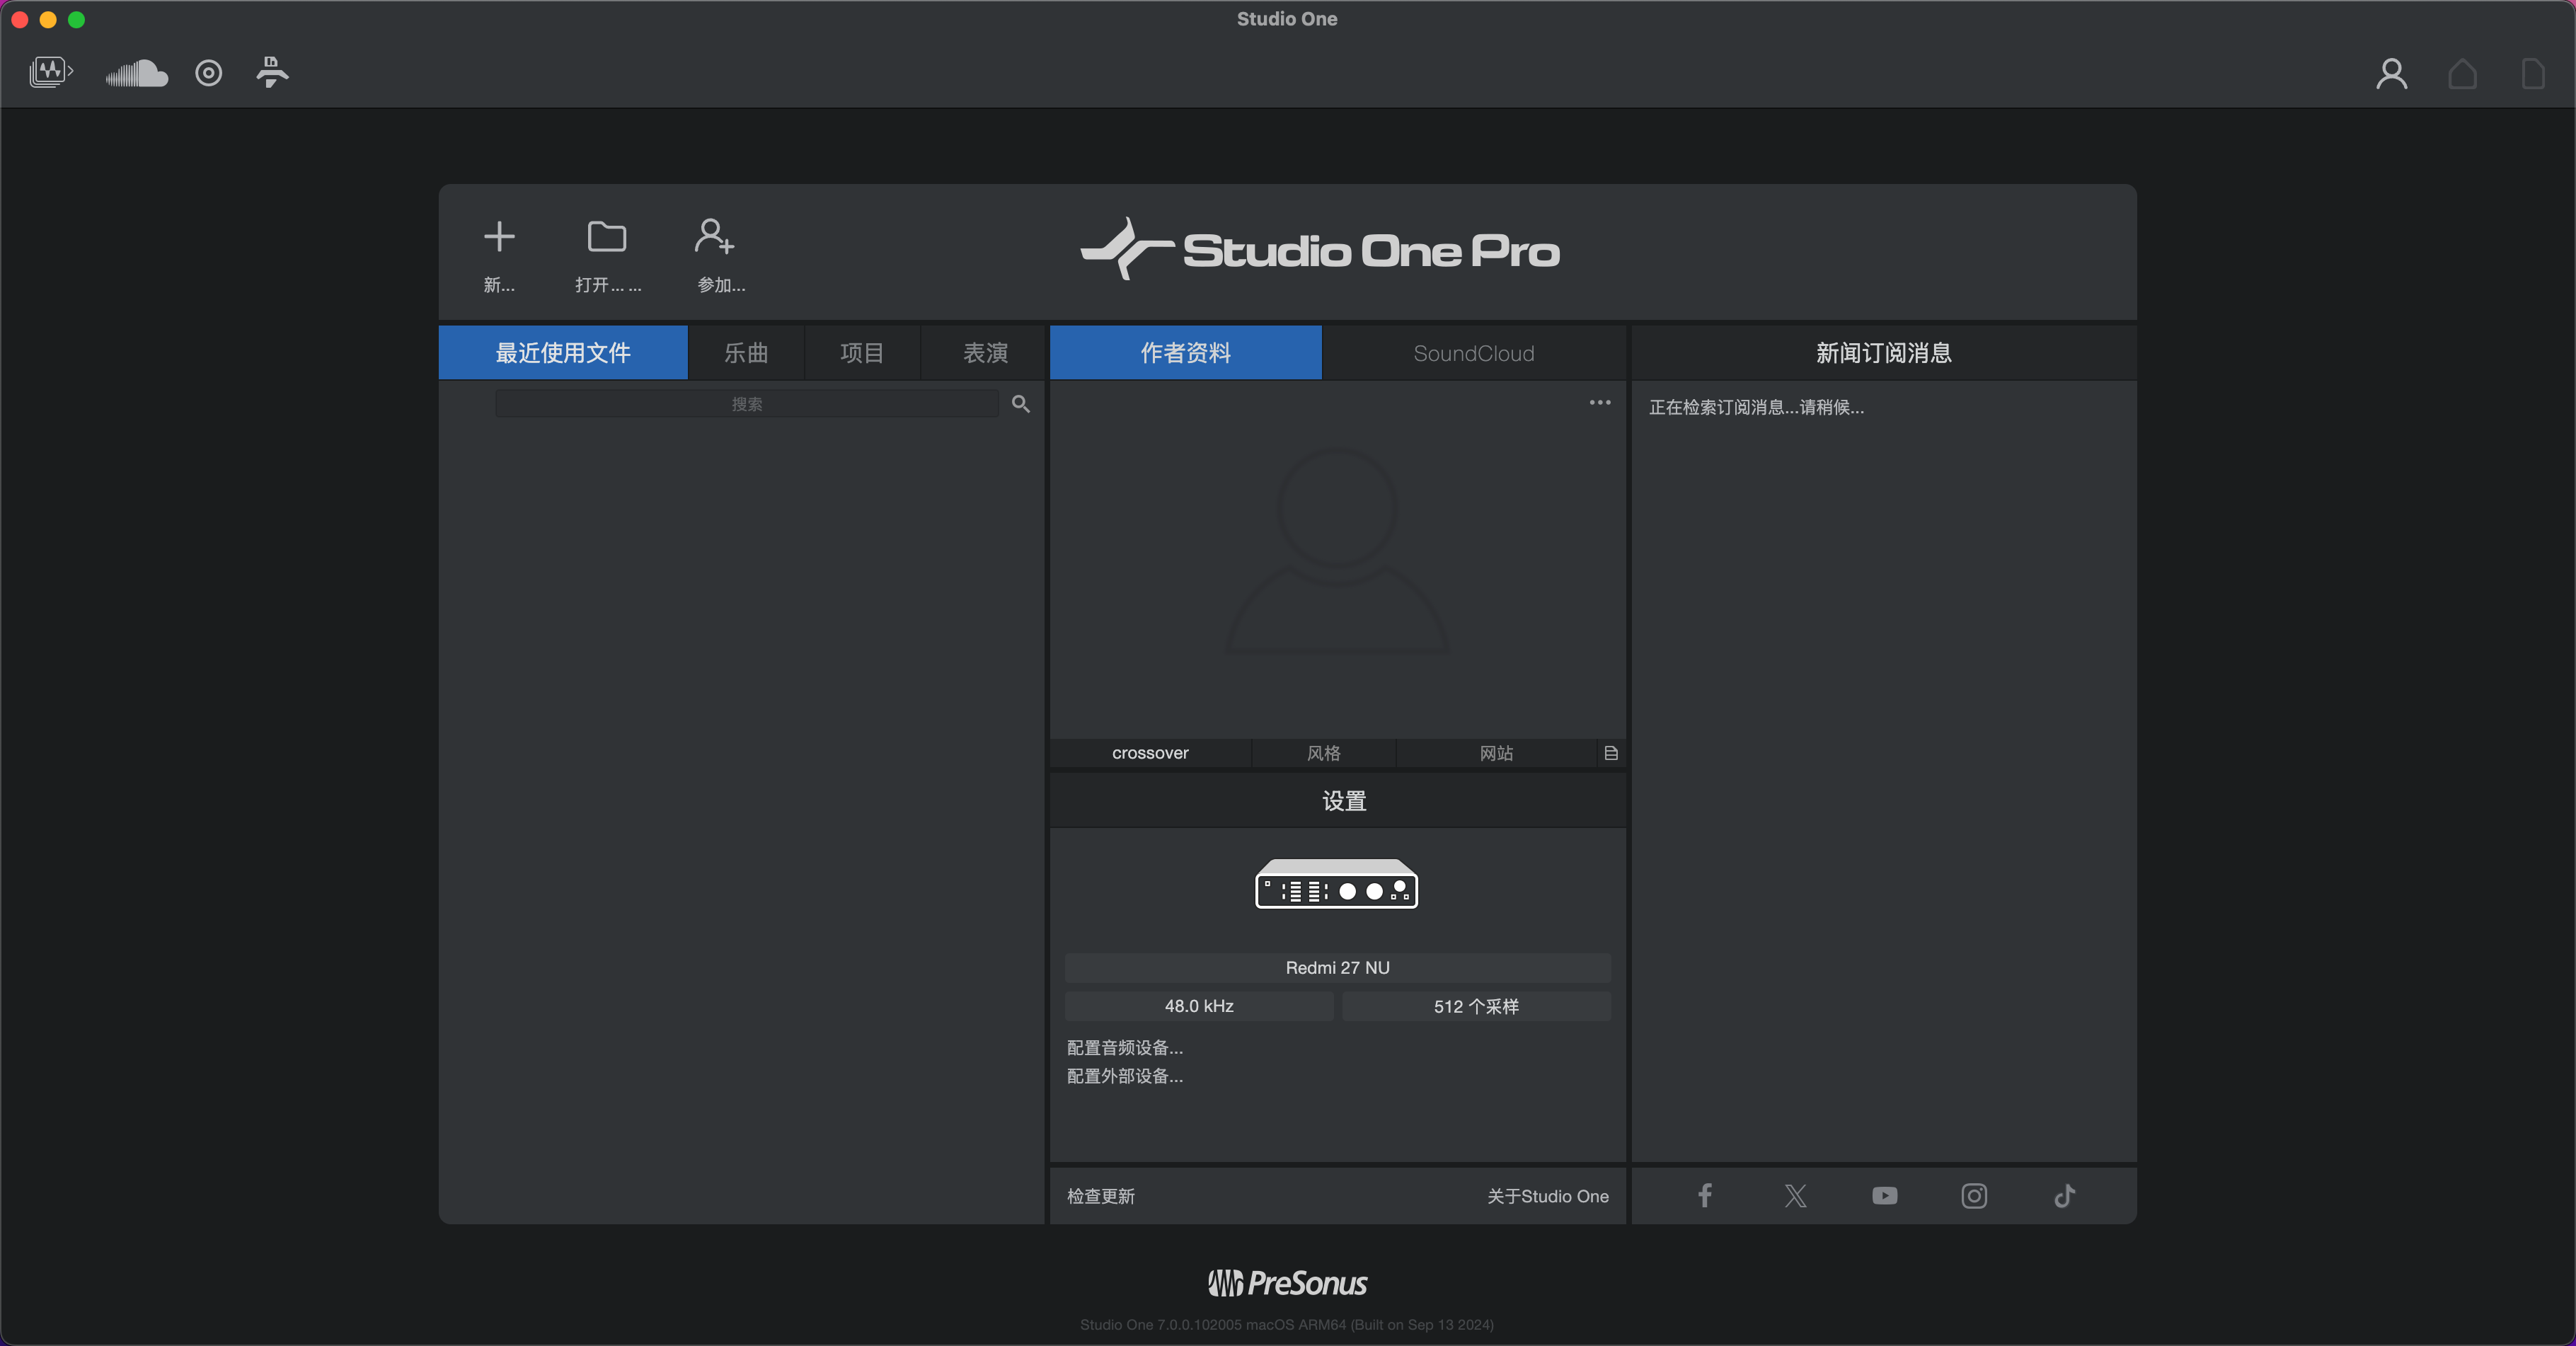The image size is (2576, 1346).
Task: Click the 检查更新 check updates button
Action: 1100,1196
